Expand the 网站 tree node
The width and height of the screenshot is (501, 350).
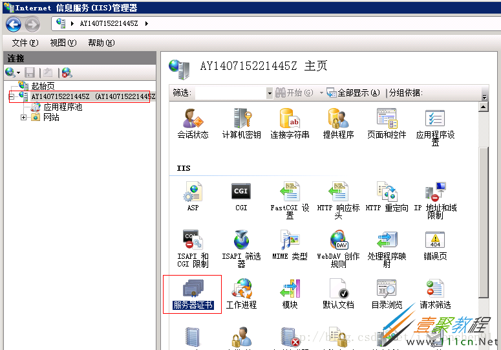23,117
